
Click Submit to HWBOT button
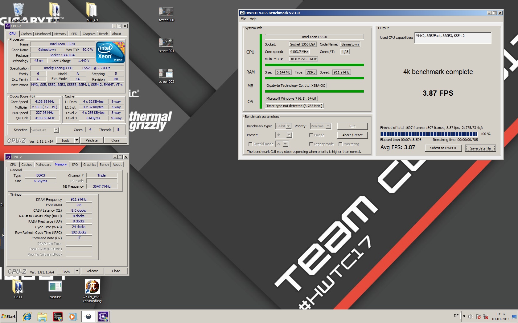(x=443, y=148)
